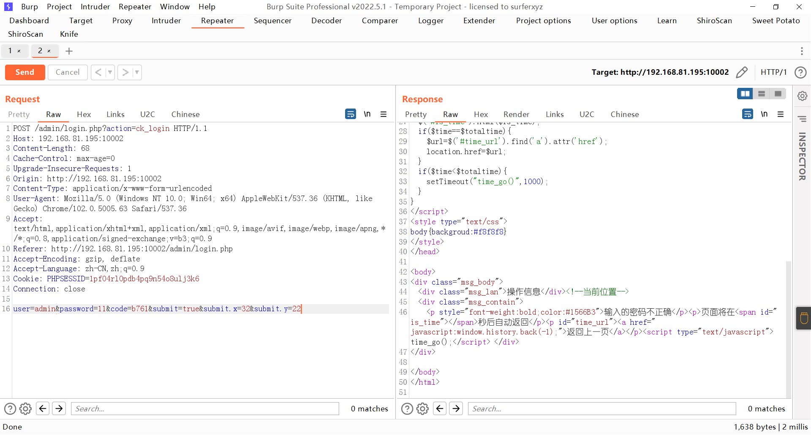Switch to the Project options tab

(x=543, y=21)
